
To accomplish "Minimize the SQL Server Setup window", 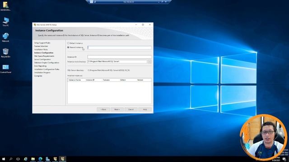I will pos(136,25).
